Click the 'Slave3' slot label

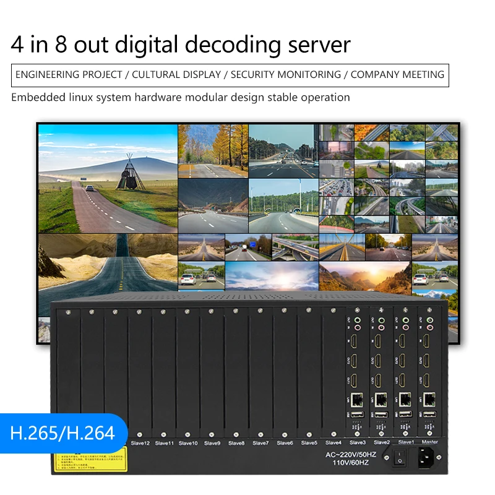[358, 442]
